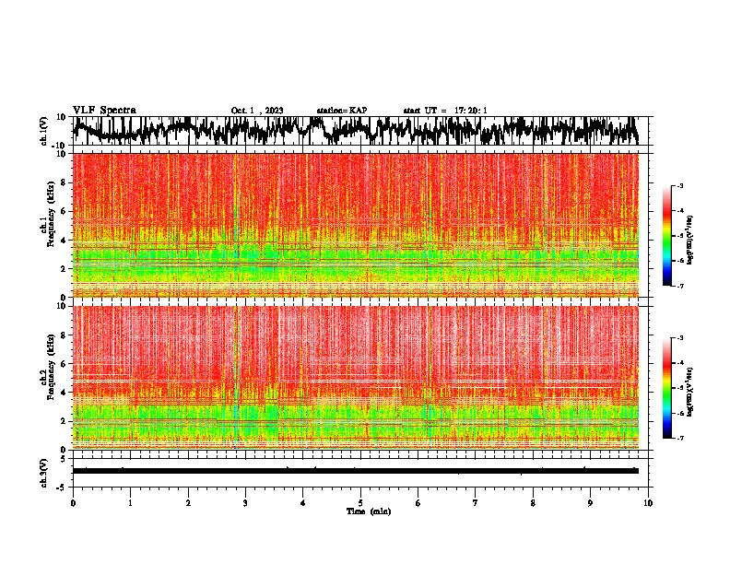This screenshot has height=564, width=730.
Task: Click the 'start UT = 17:20:1' header text
Action: (445, 111)
